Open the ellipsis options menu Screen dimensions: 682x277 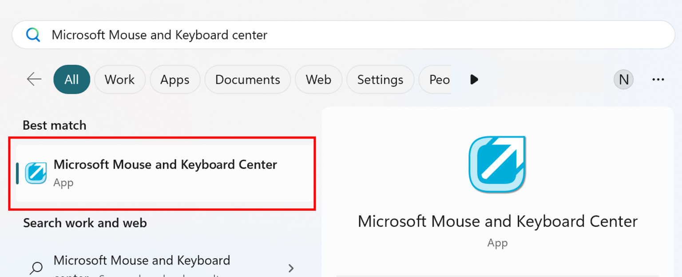(x=658, y=79)
